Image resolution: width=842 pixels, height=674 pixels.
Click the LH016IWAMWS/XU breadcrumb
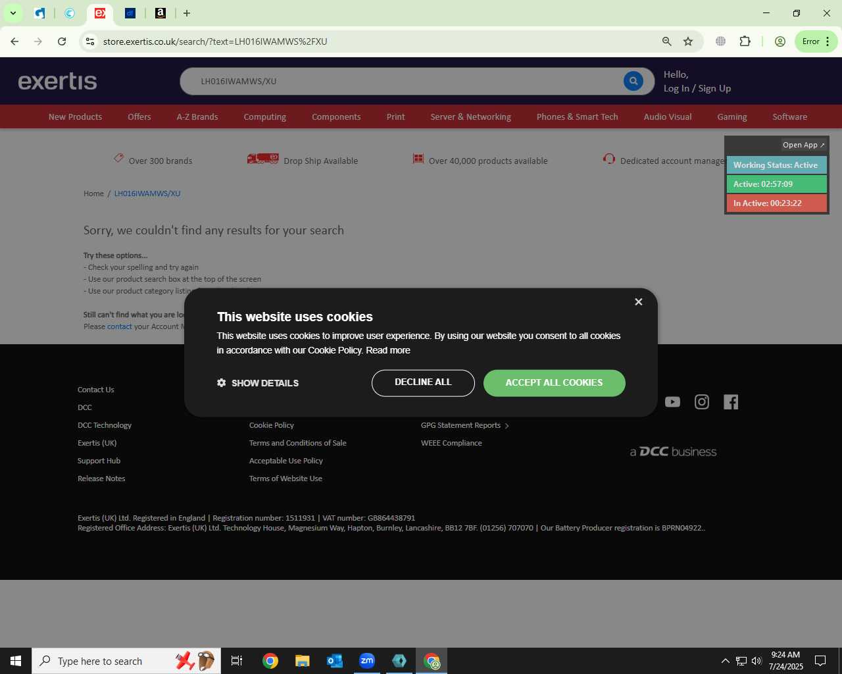click(147, 194)
